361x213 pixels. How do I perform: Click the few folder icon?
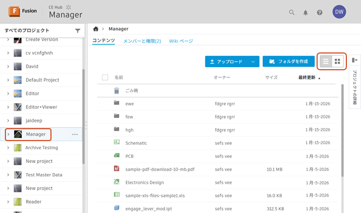point(117,116)
